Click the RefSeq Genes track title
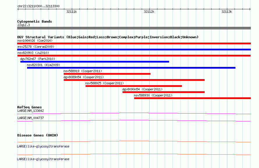259x168 pixels. pyautogui.click(x=30, y=107)
